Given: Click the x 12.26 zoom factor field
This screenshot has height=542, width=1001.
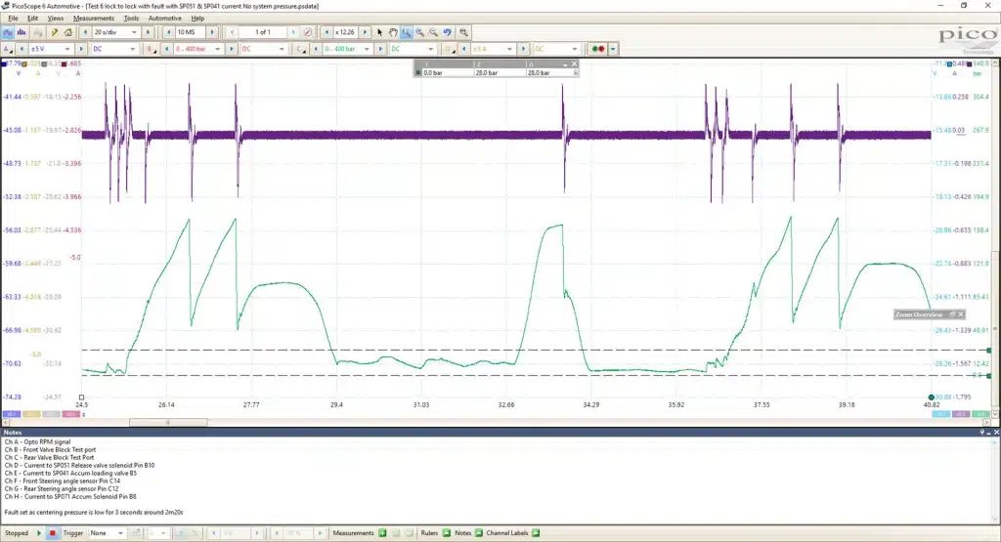Looking at the screenshot, I should click(345, 32).
